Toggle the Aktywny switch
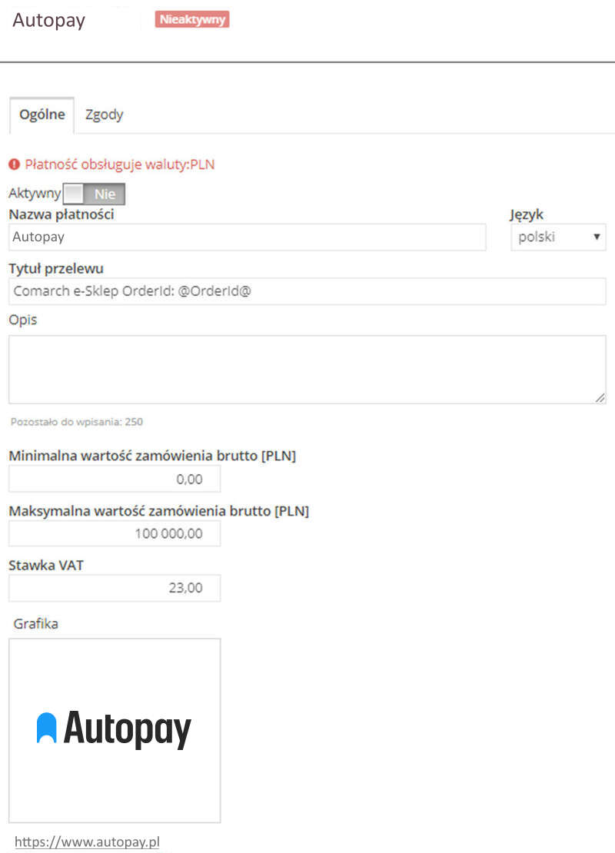Viewport: 615px width, 853px height. tap(94, 194)
